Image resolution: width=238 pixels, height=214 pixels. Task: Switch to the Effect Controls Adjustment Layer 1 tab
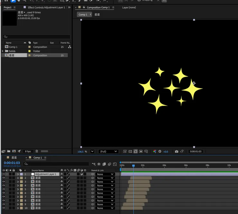46,7
